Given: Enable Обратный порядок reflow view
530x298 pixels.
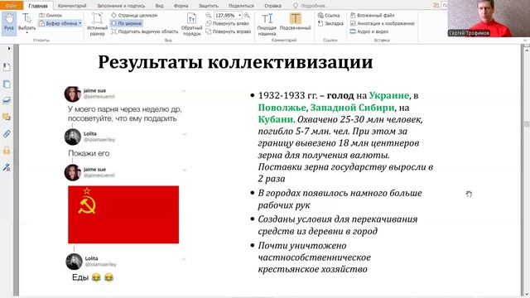Looking at the screenshot, I should [x=191, y=24].
